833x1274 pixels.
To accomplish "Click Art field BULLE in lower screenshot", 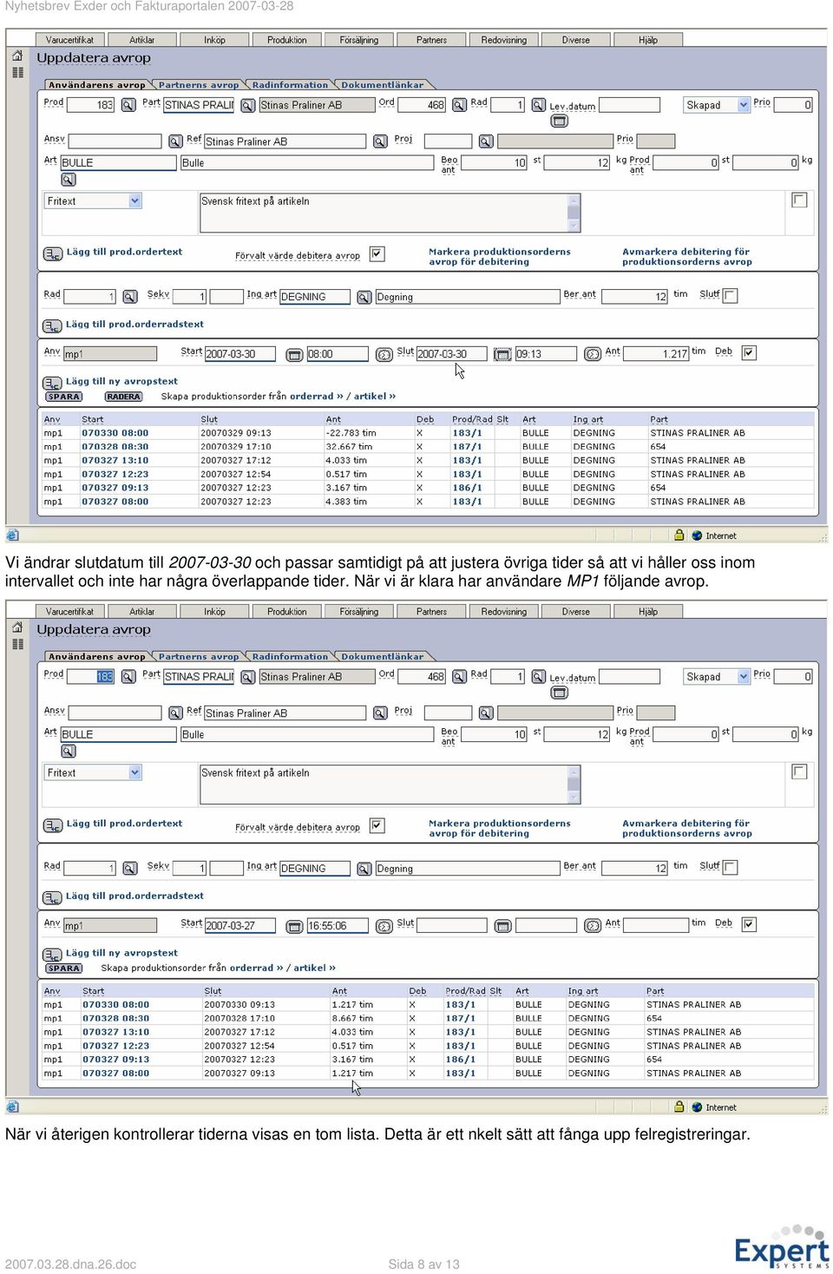I will tap(118, 734).
